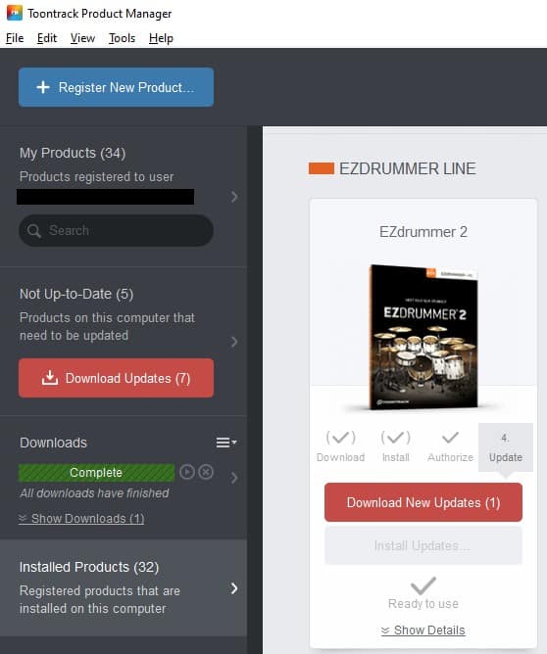Viewport: 547px width, 654px height.
Task: Expand Installed Products with its chevron
Action: click(x=234, y=588)
